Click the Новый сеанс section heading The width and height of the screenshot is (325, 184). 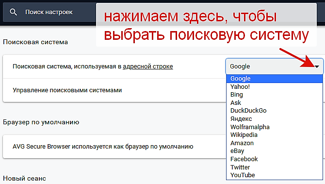24,178
